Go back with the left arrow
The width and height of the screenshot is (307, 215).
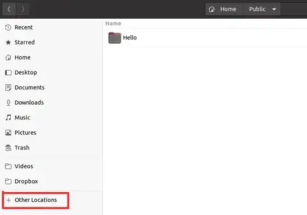9,9
